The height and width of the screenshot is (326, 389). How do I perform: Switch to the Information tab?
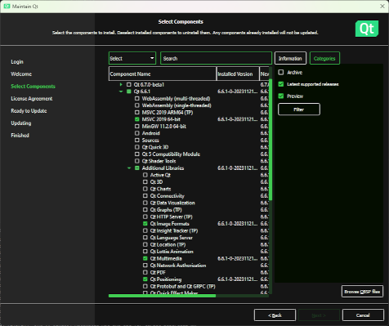pos(290,58)
